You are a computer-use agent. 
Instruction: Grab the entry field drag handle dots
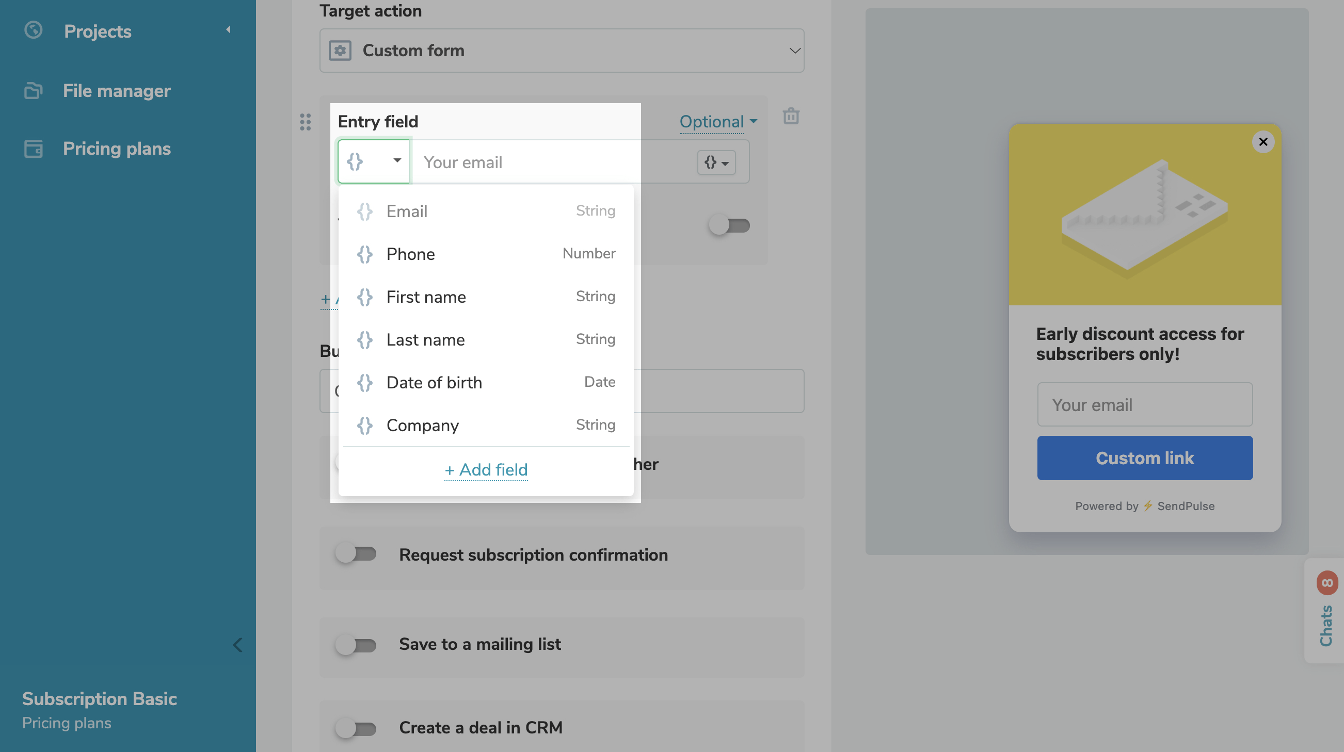tap(305, 122)
